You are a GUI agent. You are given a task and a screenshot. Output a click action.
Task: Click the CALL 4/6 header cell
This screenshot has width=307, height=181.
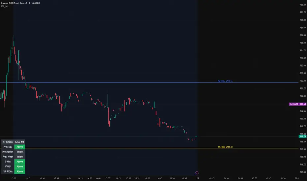(x=19, y=142)
